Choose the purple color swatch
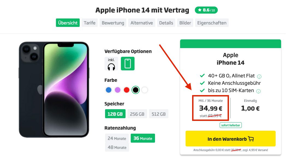 tap(118, 90)
